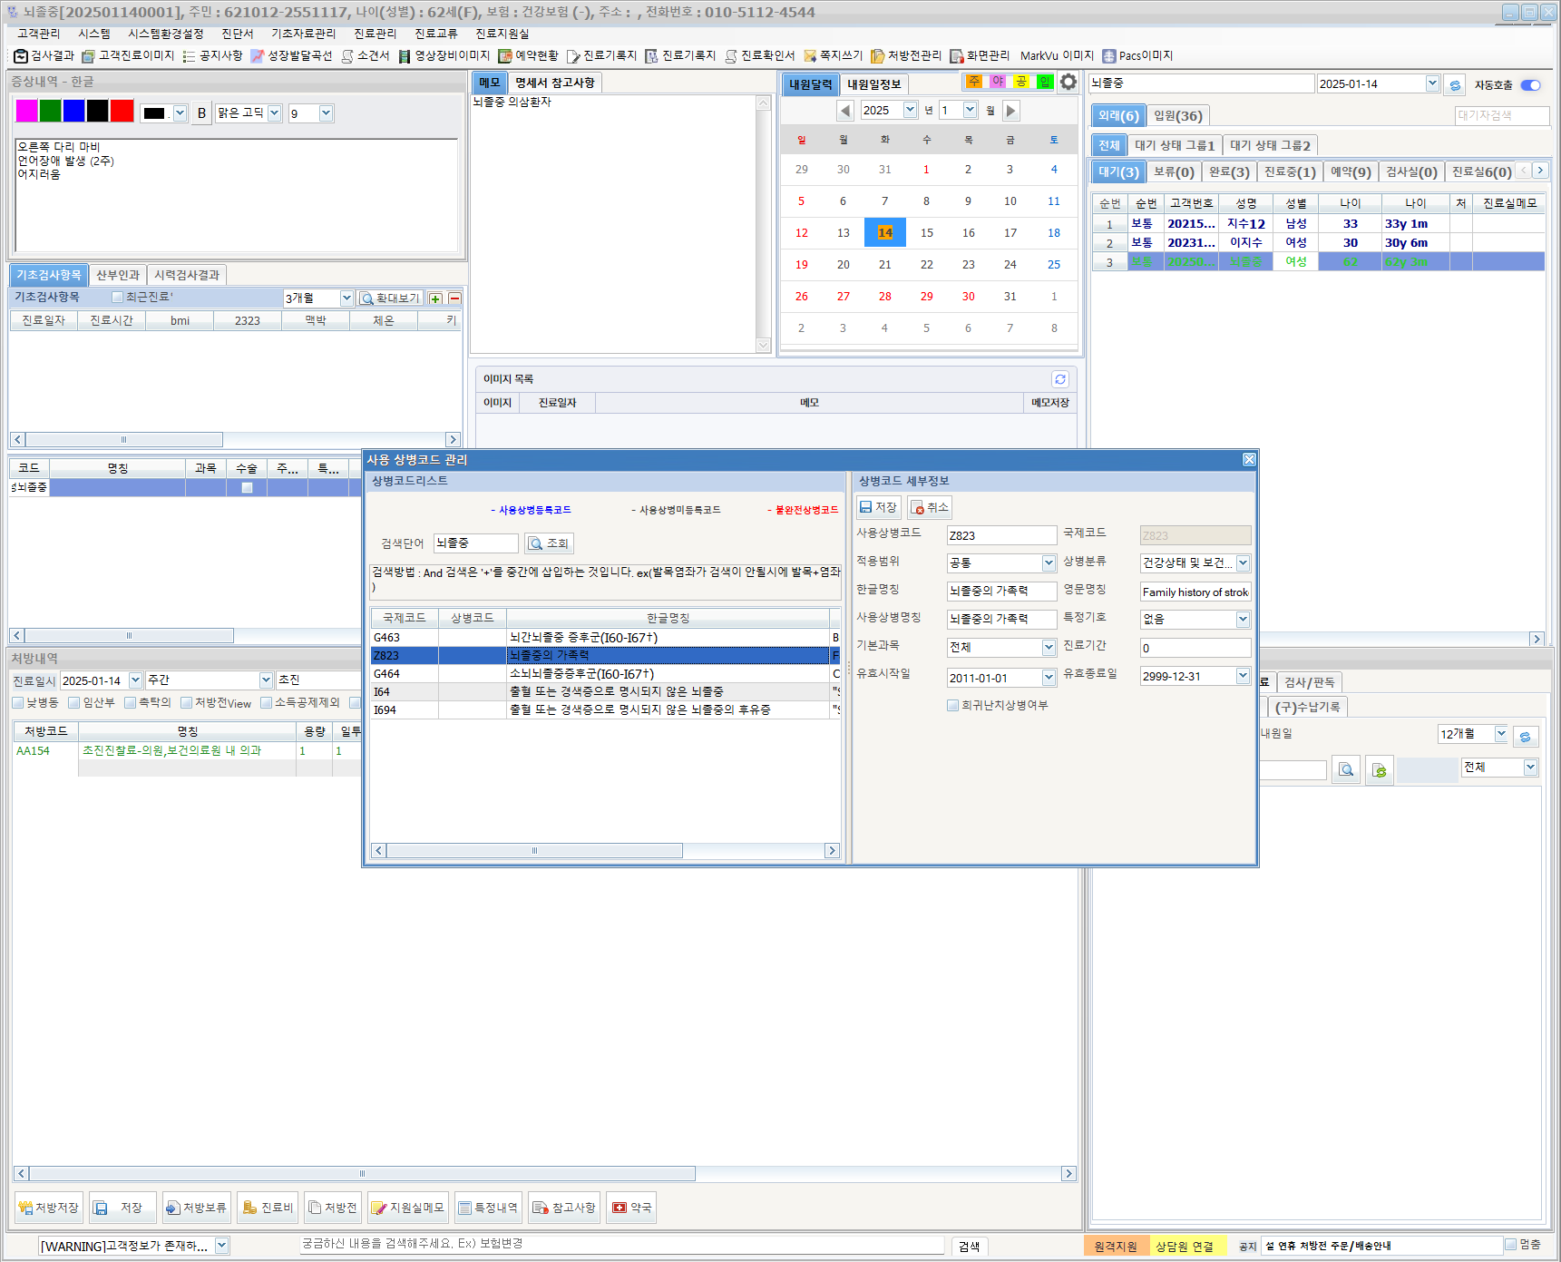Click the refresh icon in 이미지 목록
The width and height of the screenshot is (1561, 1262).
1059,379
